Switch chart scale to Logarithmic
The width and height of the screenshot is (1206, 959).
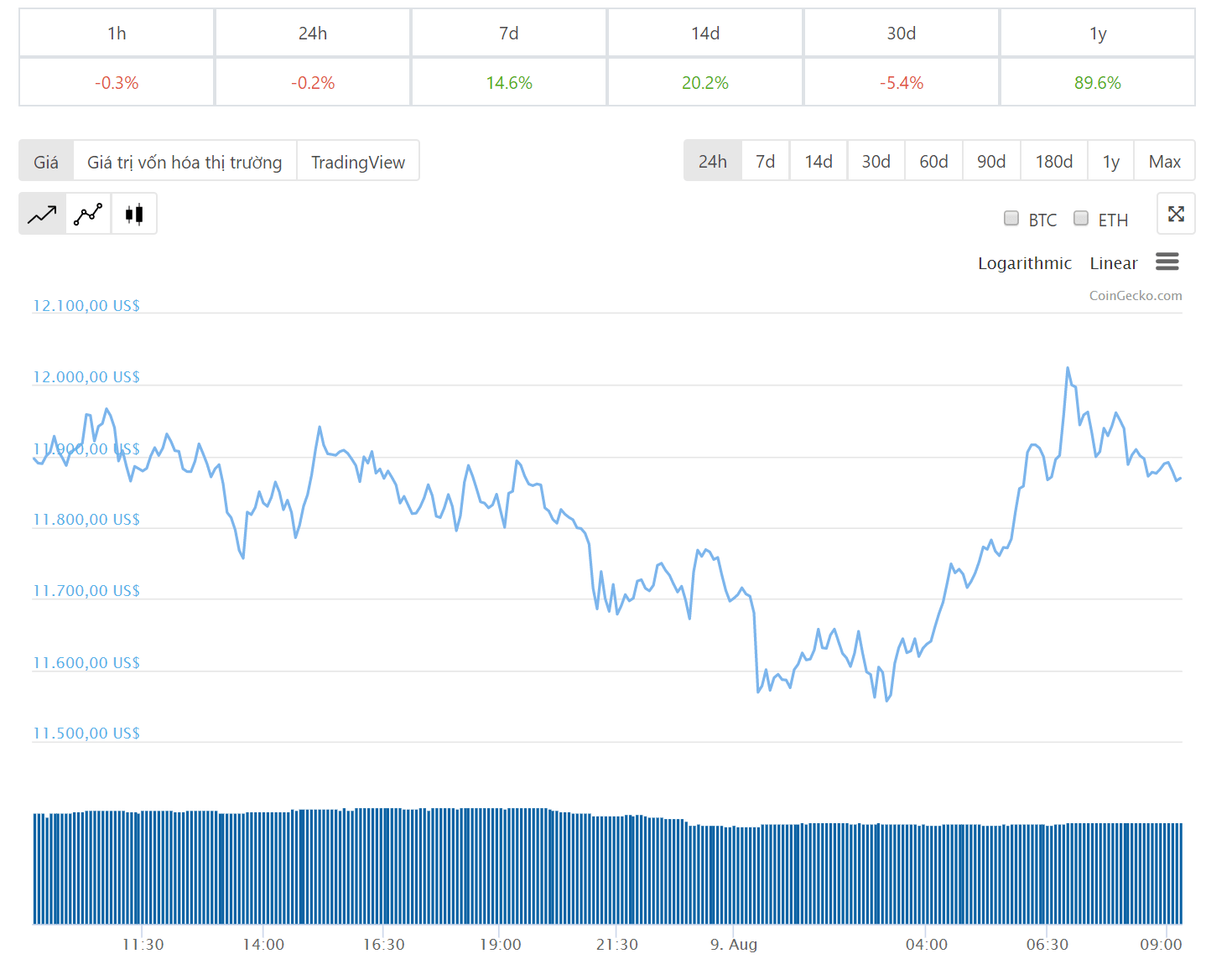1025,263
